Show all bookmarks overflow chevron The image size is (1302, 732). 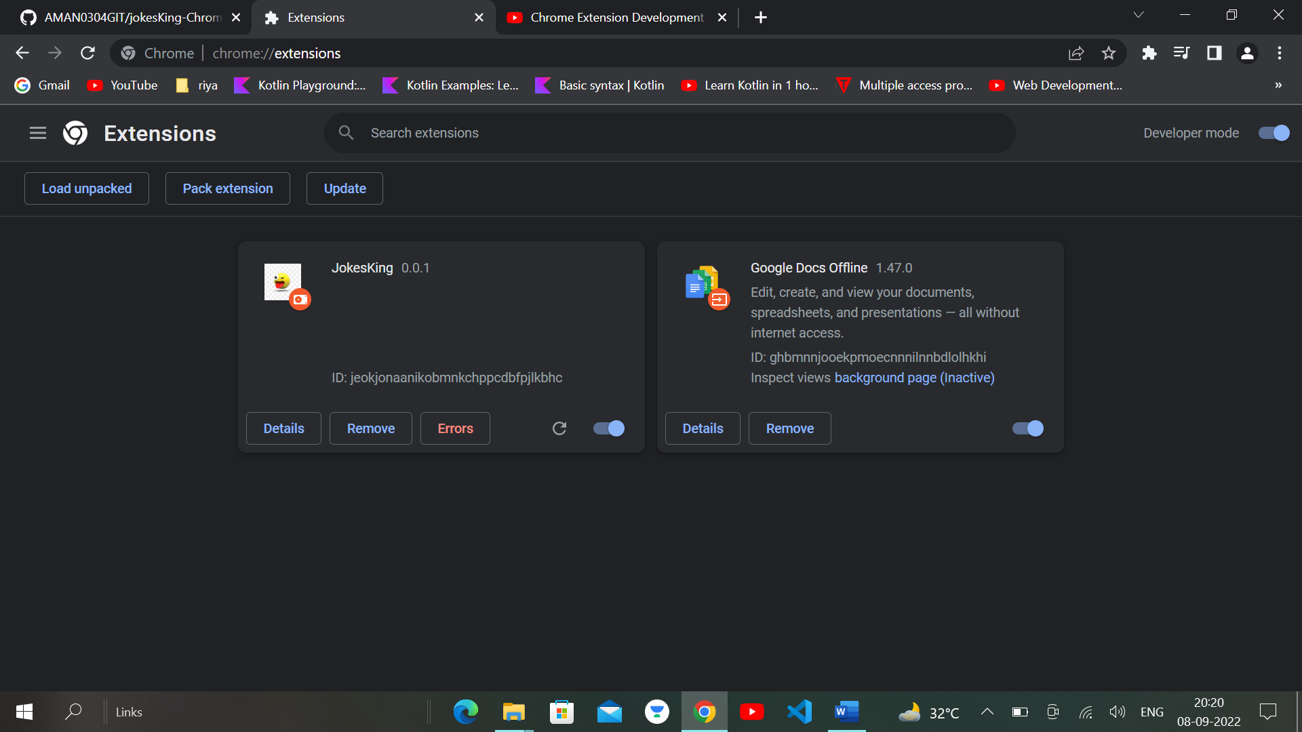[x=1278, y=85]
